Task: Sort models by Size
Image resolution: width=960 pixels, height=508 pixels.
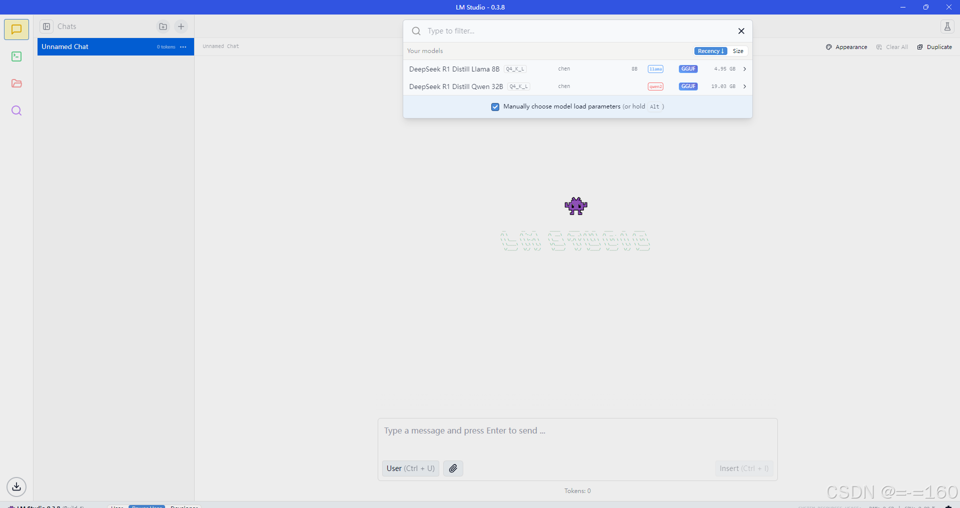Action: point(738,51)
